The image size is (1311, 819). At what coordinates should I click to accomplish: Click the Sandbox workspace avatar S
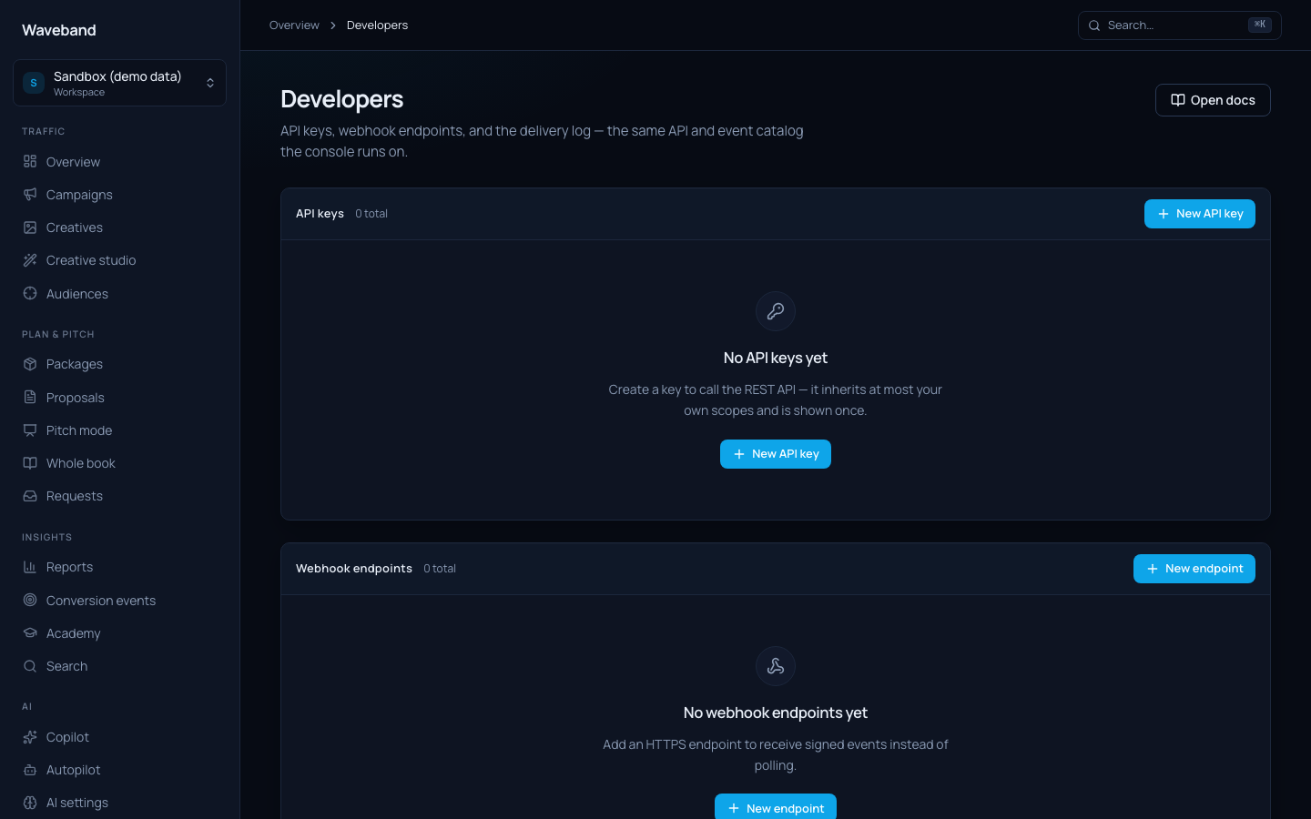pyautogui.click(x=34, y=83)
